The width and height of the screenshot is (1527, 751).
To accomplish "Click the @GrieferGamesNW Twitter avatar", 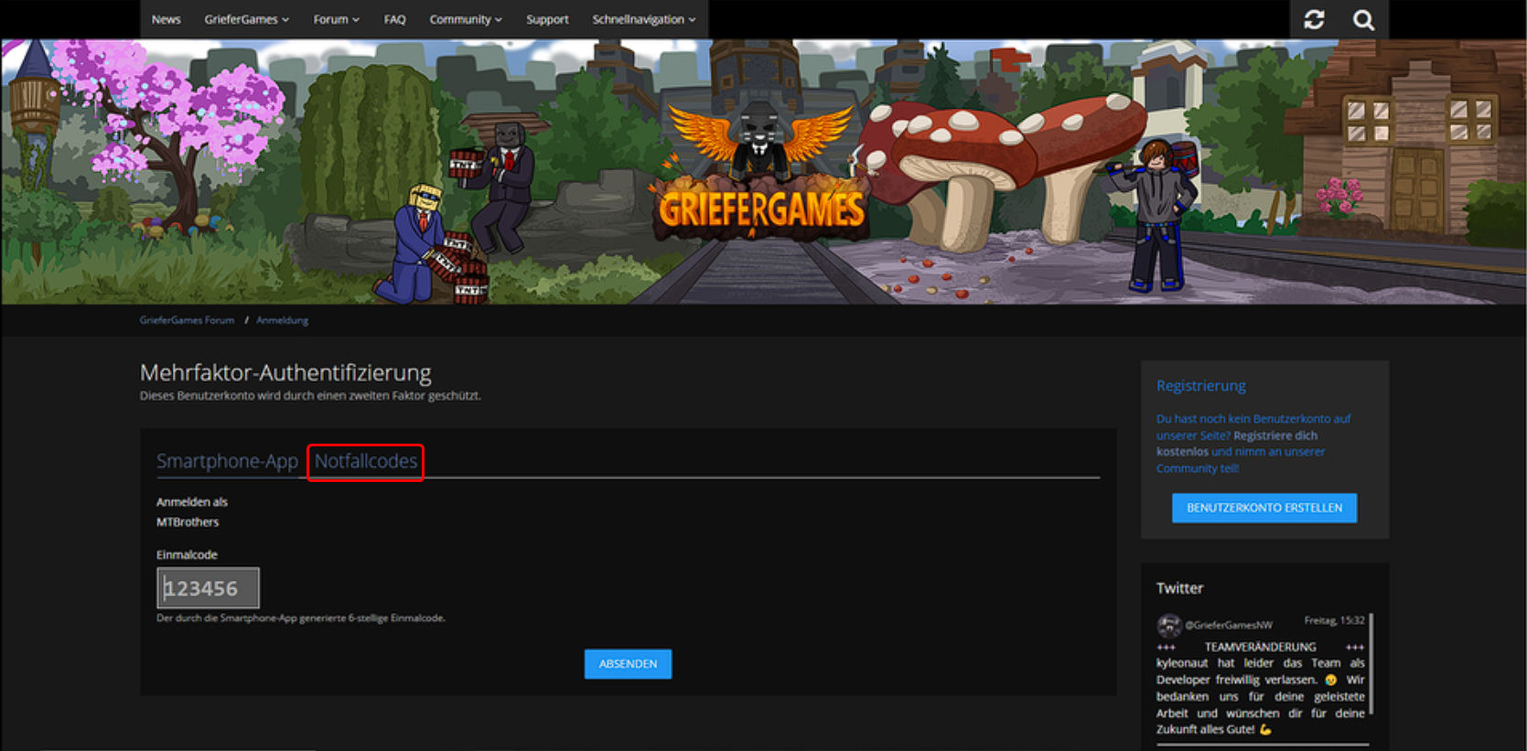I will click(1168, 626).
